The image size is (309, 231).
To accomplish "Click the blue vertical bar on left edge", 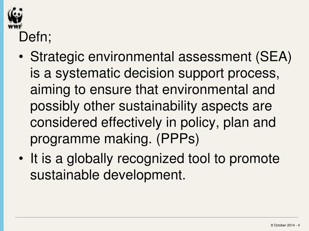I will [x=2, y=115].
